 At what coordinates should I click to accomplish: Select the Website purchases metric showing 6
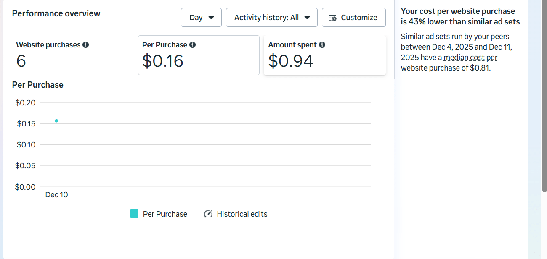coord(72,55)
